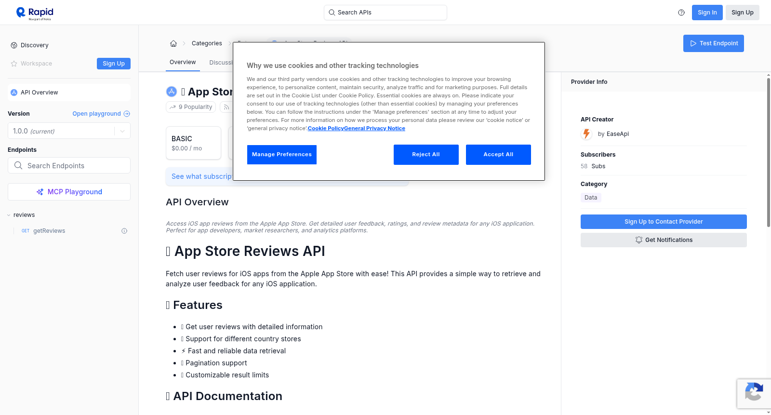Open Manage Preferences for cookies

282,155
